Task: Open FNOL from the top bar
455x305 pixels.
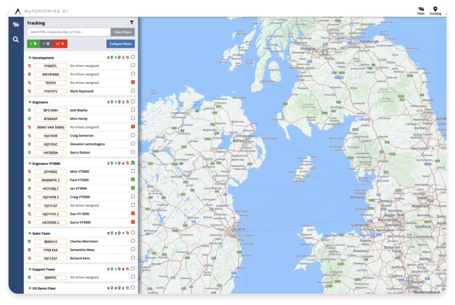Action: pos(421,10)
